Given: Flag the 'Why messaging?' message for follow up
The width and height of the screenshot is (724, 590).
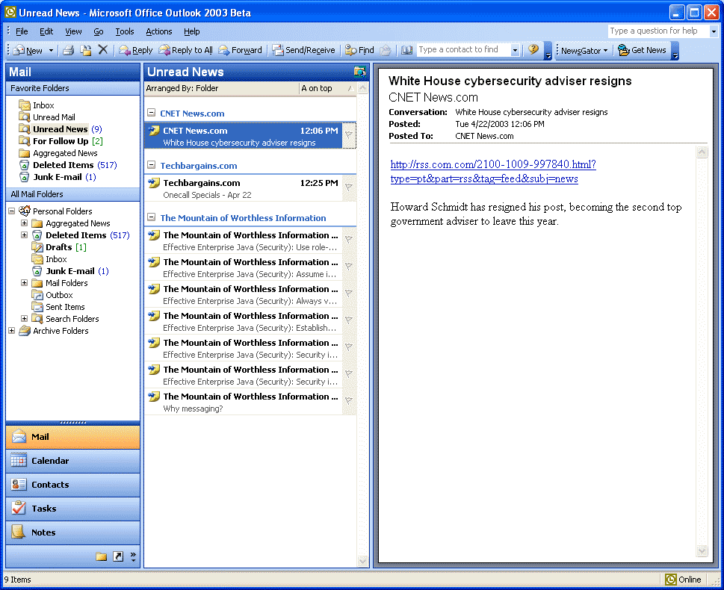Looking at the screenshot, I should (x=349, y=402).
